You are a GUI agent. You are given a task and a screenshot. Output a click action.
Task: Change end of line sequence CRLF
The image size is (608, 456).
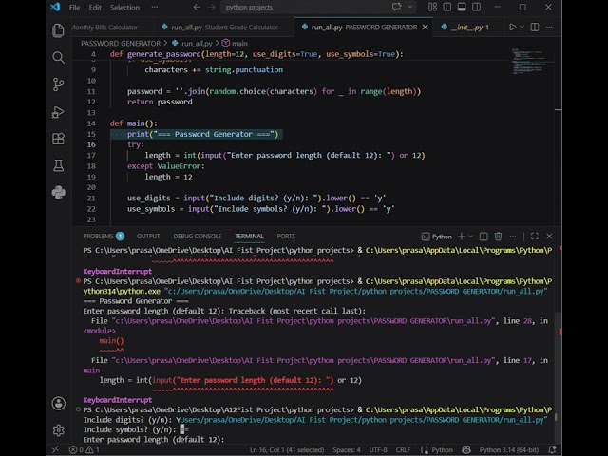[x=403, y=449]
